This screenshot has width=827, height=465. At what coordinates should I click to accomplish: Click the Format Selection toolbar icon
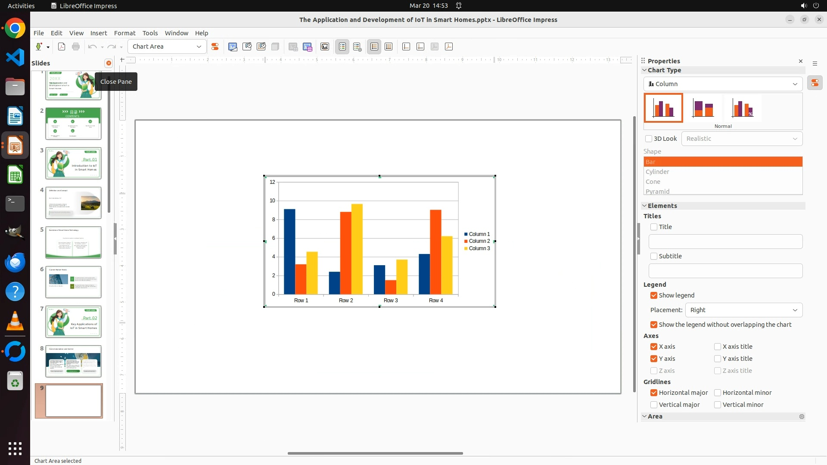pos(215,46)
